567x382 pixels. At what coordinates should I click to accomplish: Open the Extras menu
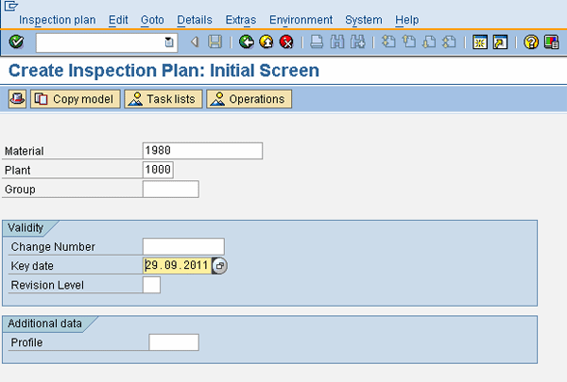pyautogui.click(x=241, y=20)
